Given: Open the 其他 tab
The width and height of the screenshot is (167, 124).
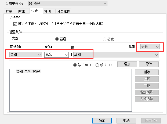Looking at the screenshot, I should click(x=49, y=11).
